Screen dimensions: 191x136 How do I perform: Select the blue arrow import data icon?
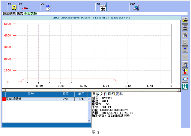tap(185, 79)
